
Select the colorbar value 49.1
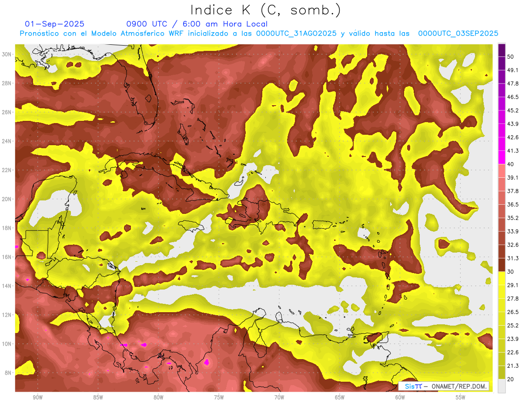[x=513, y=70]
